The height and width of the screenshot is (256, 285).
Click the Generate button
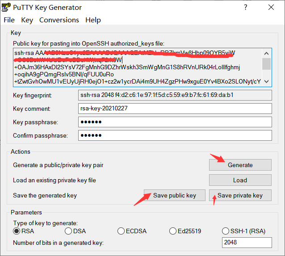pos(240,165)
